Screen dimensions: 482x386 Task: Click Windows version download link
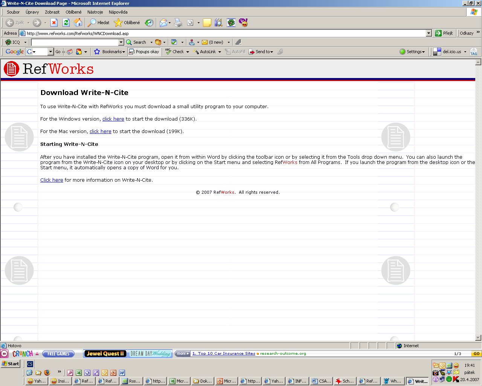point(113,119)
